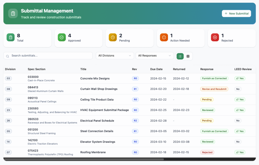Image resolution: width=259 pixels, height=165 pixels.
Task: Switch to grid view
Action: [x=188, y=56]
